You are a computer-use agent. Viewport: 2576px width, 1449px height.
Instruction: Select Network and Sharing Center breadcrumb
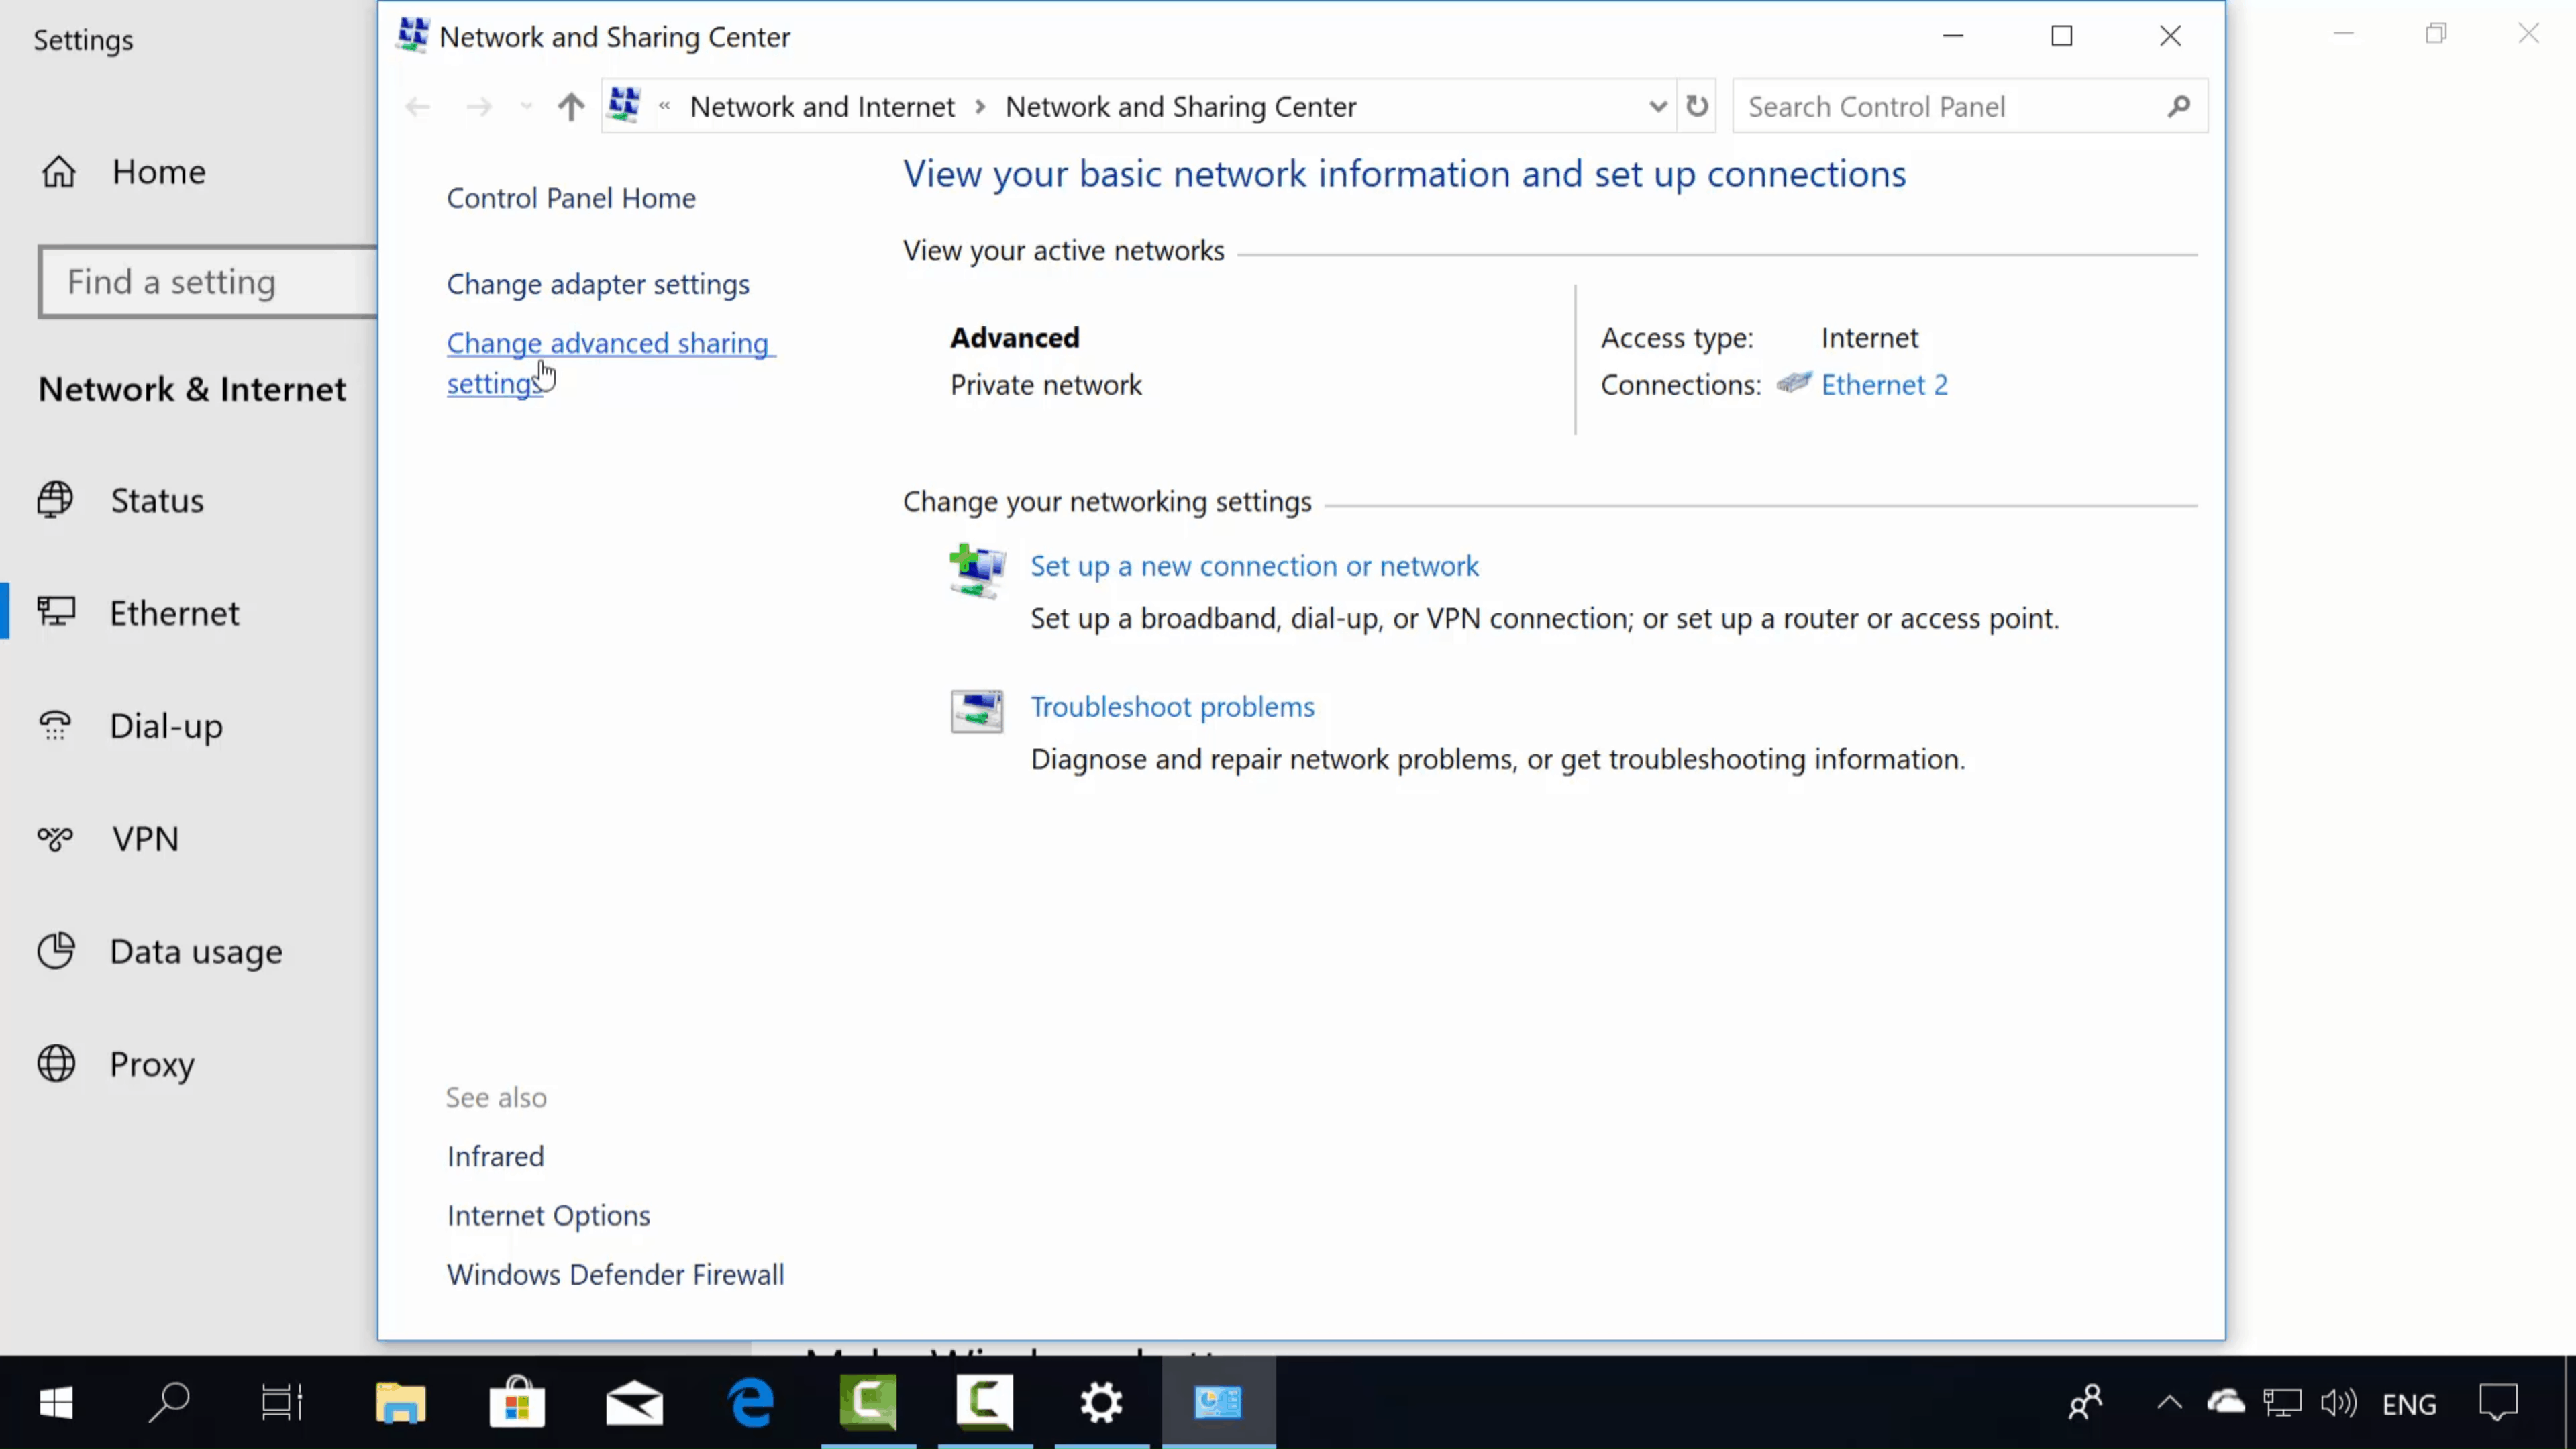point(1180,107)
